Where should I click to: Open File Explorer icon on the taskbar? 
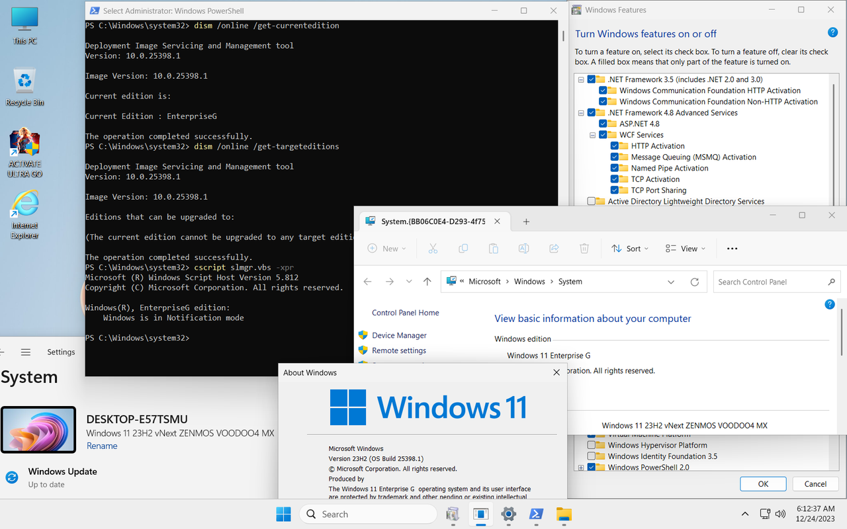564,514
